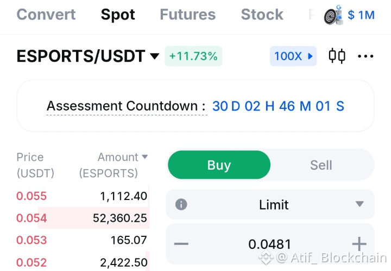
Task: Switch to the Convert tab
Action: coord(46,15)
